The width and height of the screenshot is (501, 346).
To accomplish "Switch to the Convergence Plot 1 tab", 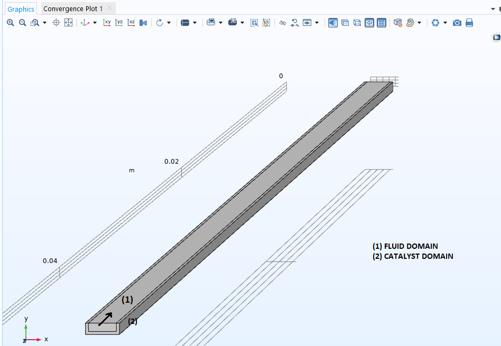I will 73,9.
